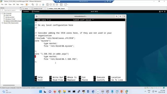Viewport: 167px width, 94px height.
Task: Click the terminal window scrollbar
Action: click(126, 50)
